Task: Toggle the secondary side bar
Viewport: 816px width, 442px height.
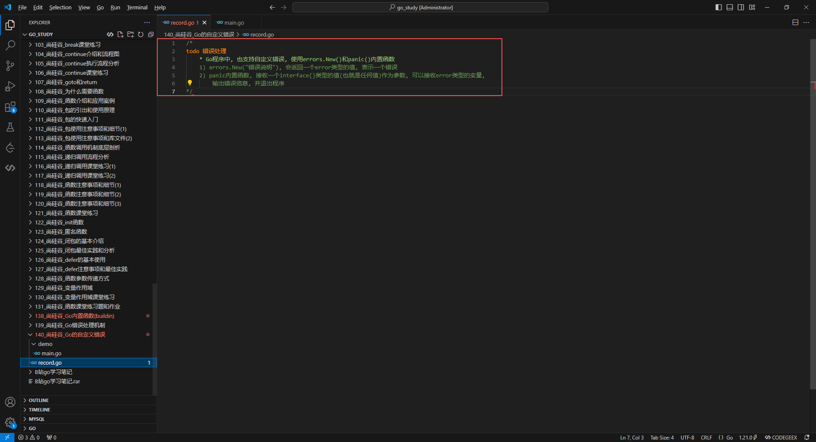Action: pos(741,7)
